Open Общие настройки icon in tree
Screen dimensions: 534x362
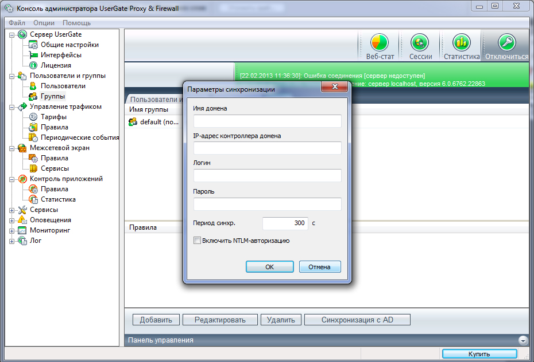[33, 45]
